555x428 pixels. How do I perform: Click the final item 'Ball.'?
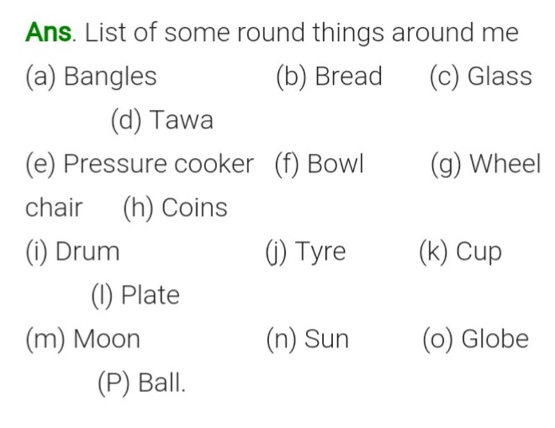[162, 382]
